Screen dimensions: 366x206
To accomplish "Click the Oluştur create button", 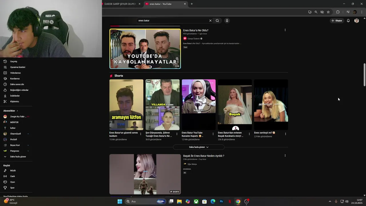I will point(337,21).
